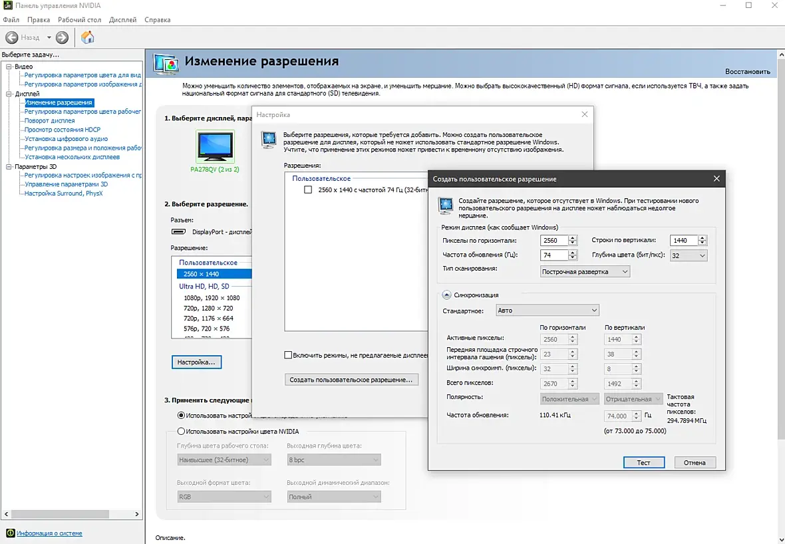Open the Рабочий стол menu
Viewport: 785px width, 544px height.
tap(80, 19)
